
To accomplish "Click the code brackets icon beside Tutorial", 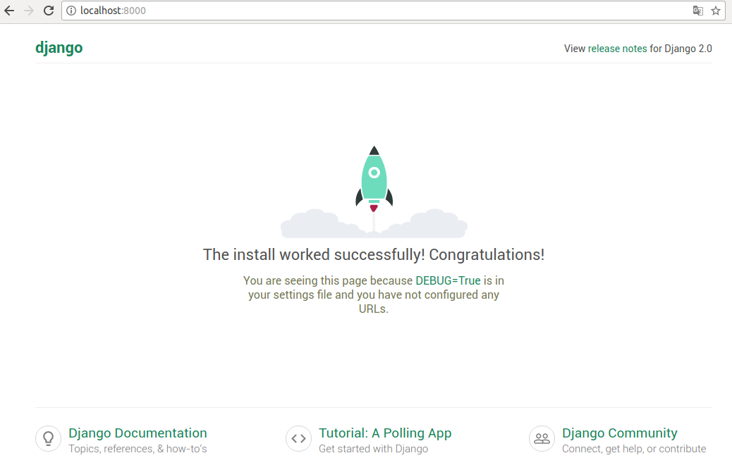I will [298, 438].
